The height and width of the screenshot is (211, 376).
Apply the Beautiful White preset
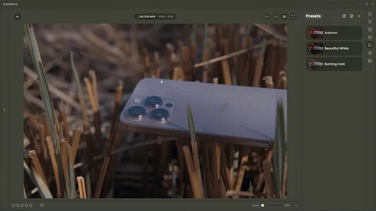[334, 48]
